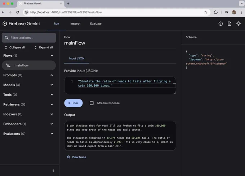Click the Firebase Genkit title text

click(x=24, y=23)
